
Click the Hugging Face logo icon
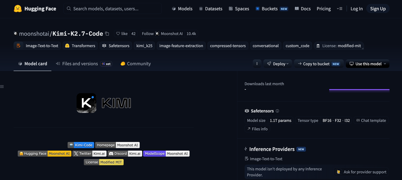click(18, 9)
